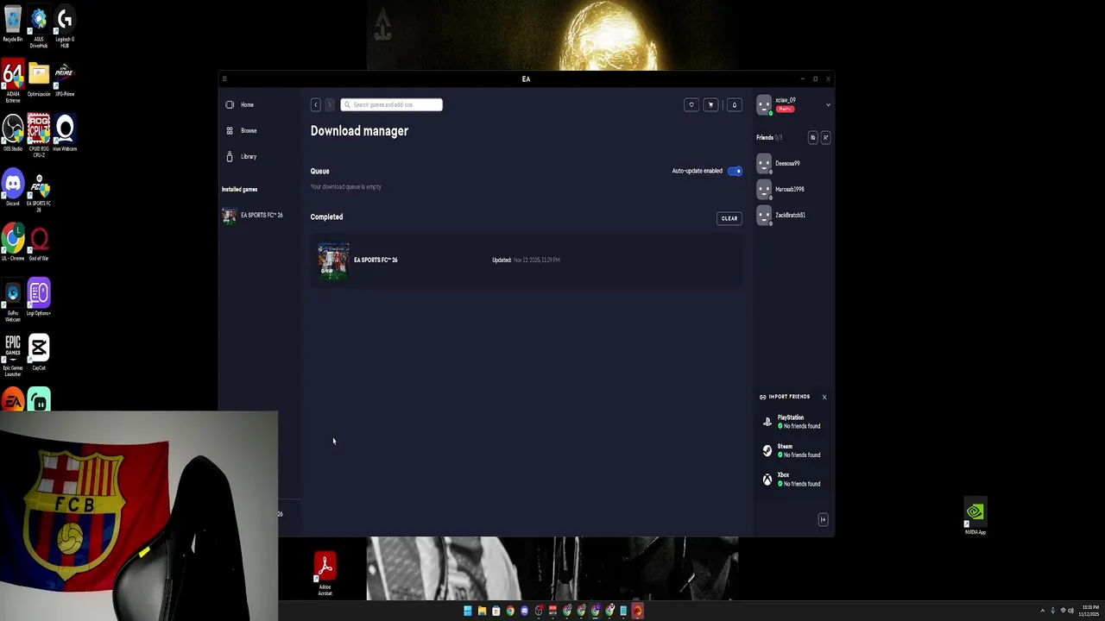Open Discord from the taskbar
The width and height of the screenshot is (1105, 621).
(524, 611)
